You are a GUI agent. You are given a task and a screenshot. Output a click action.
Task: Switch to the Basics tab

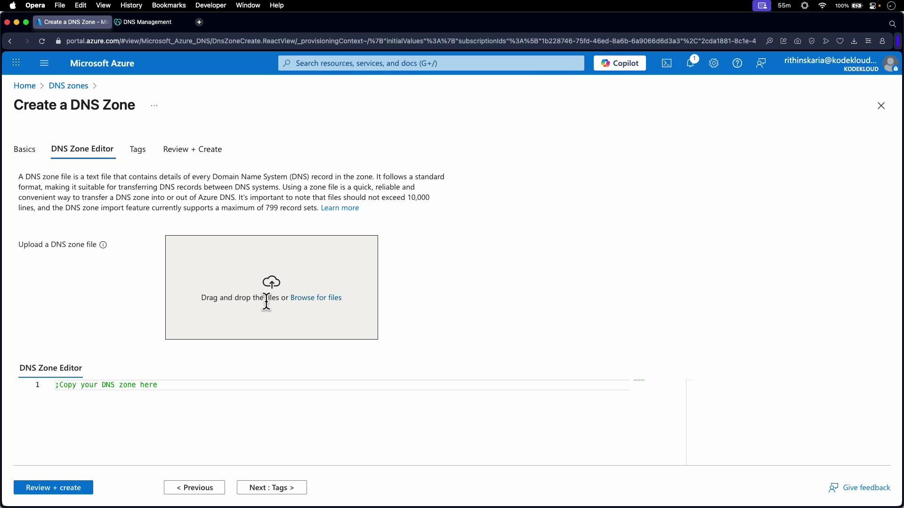click(24, 149)
